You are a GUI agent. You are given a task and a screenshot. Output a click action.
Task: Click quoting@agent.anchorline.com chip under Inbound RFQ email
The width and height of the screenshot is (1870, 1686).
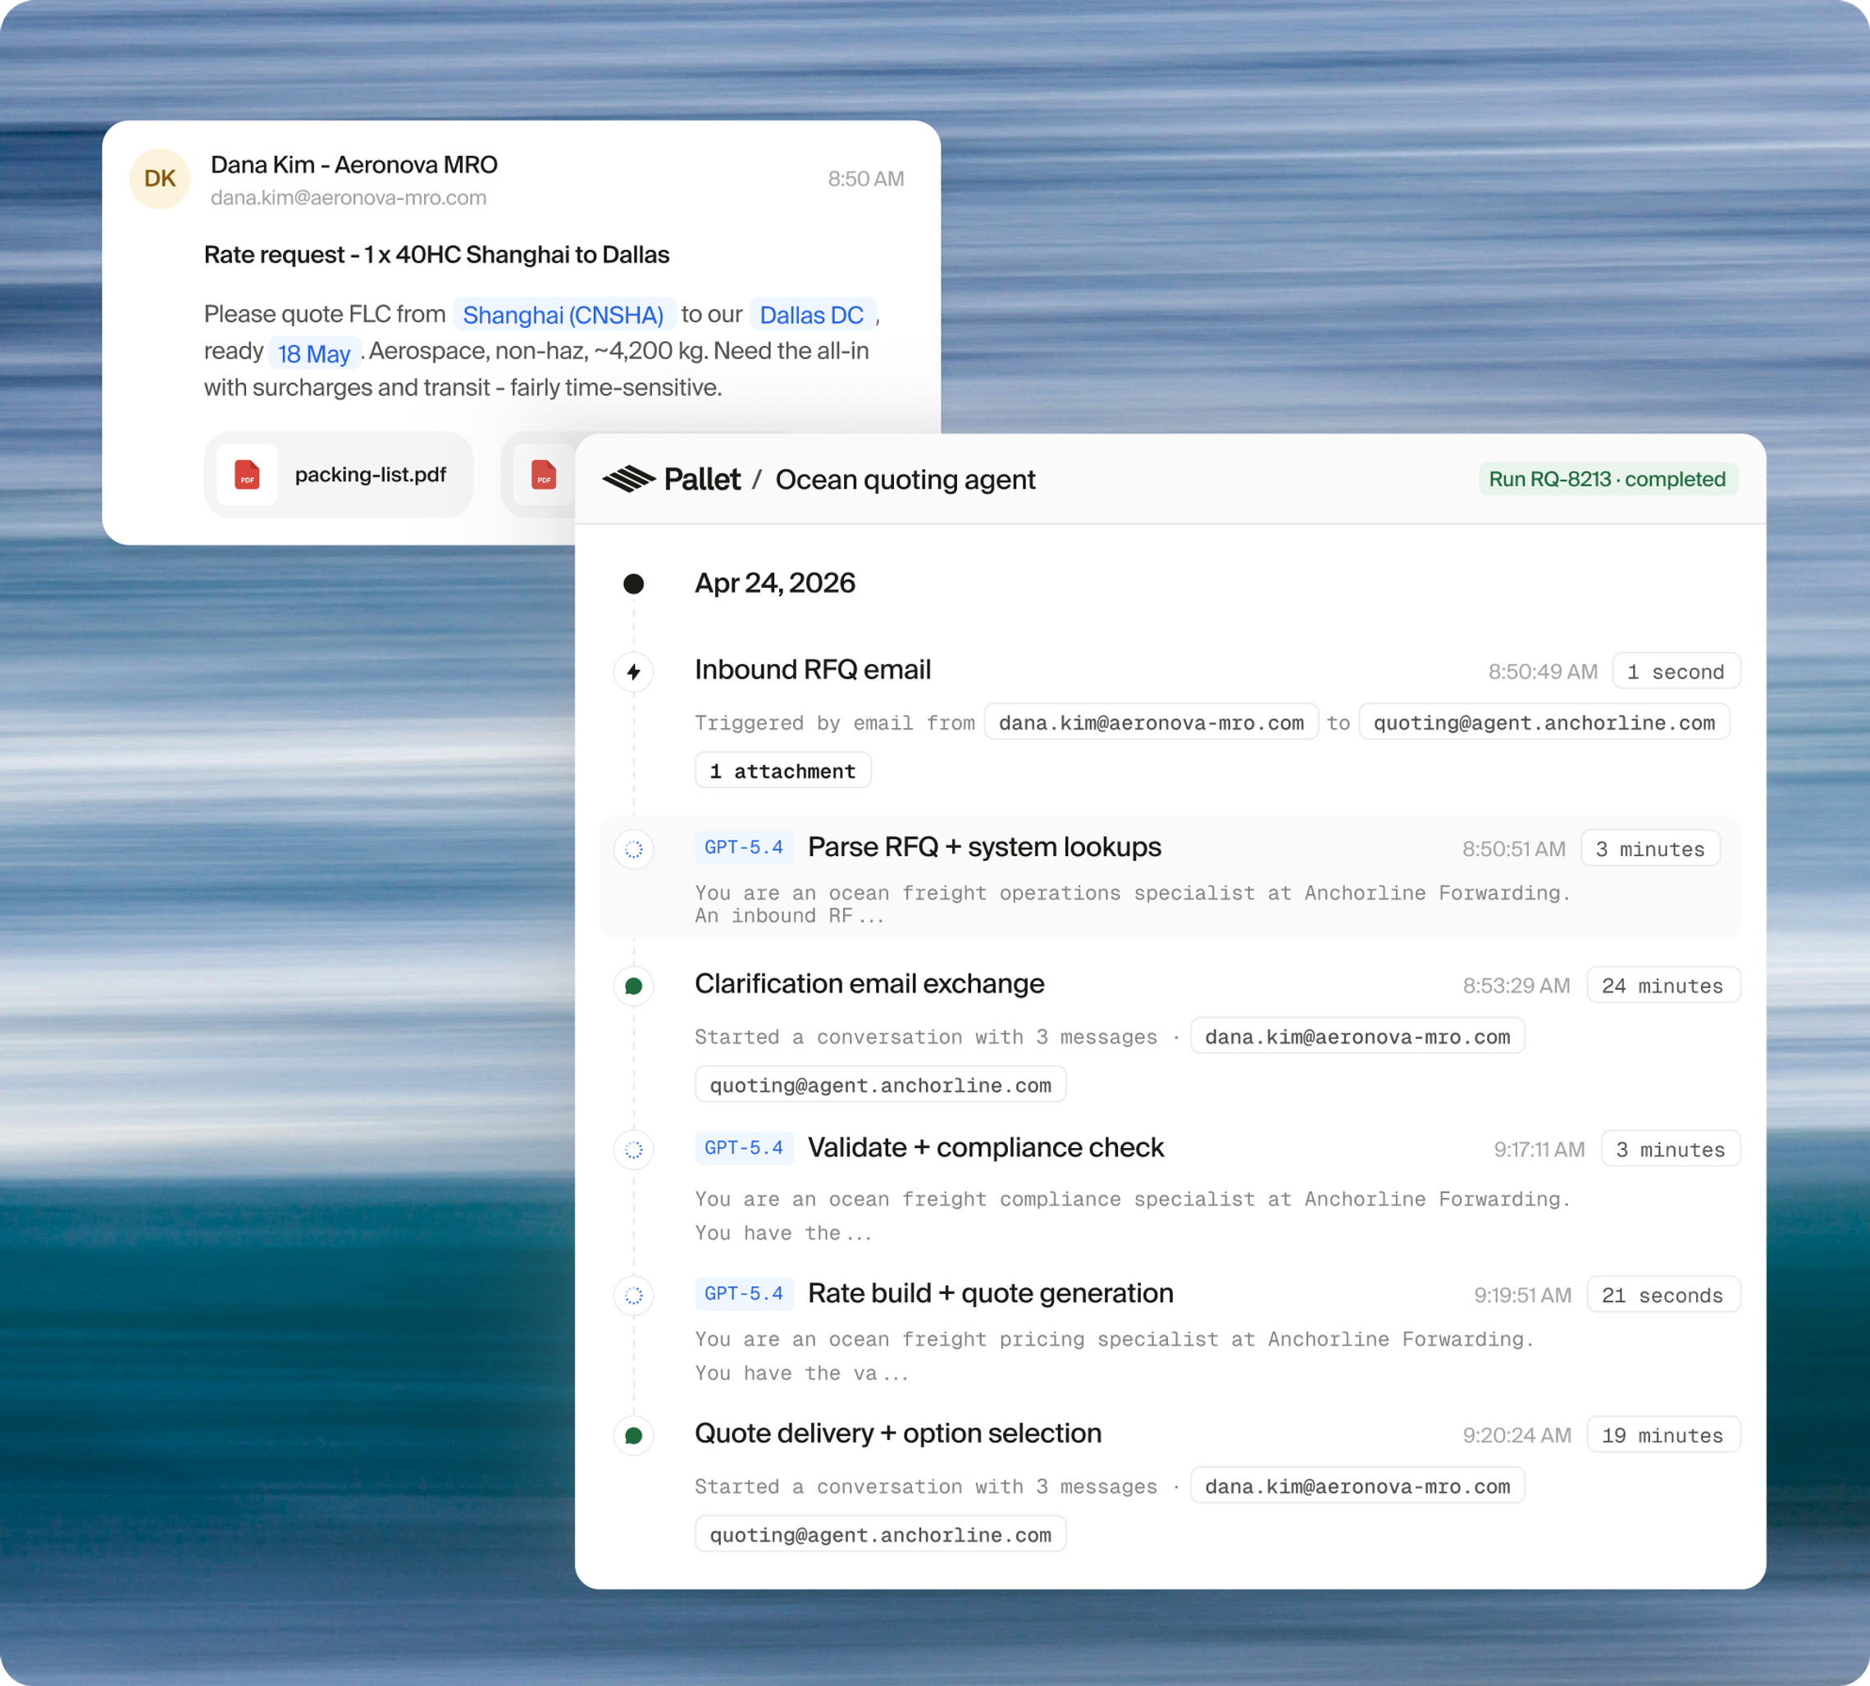pos(1544,722)
